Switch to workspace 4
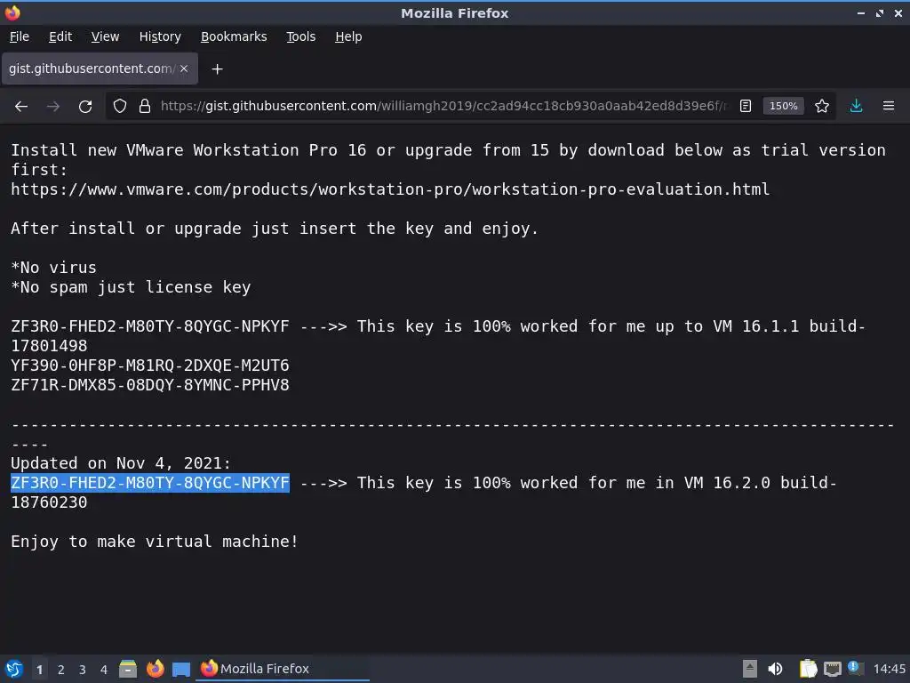This screenshot has height=683, width=910. [104, 670]
